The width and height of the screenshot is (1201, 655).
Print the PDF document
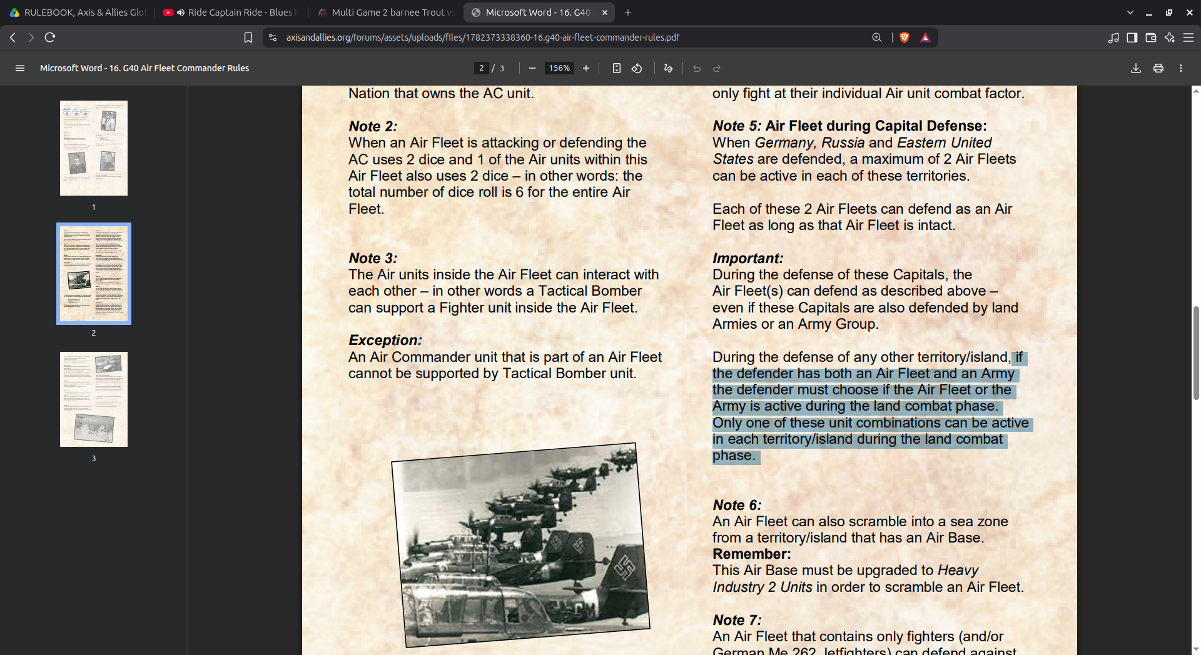(1158, 68)
